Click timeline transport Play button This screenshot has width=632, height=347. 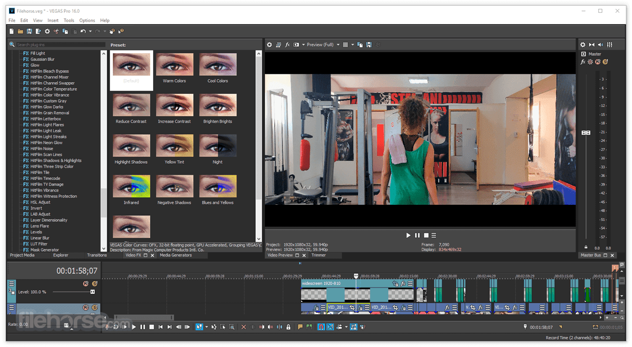pos(134,327)
